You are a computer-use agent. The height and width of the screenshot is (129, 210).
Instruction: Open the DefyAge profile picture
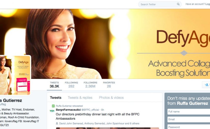coord(15,75)
